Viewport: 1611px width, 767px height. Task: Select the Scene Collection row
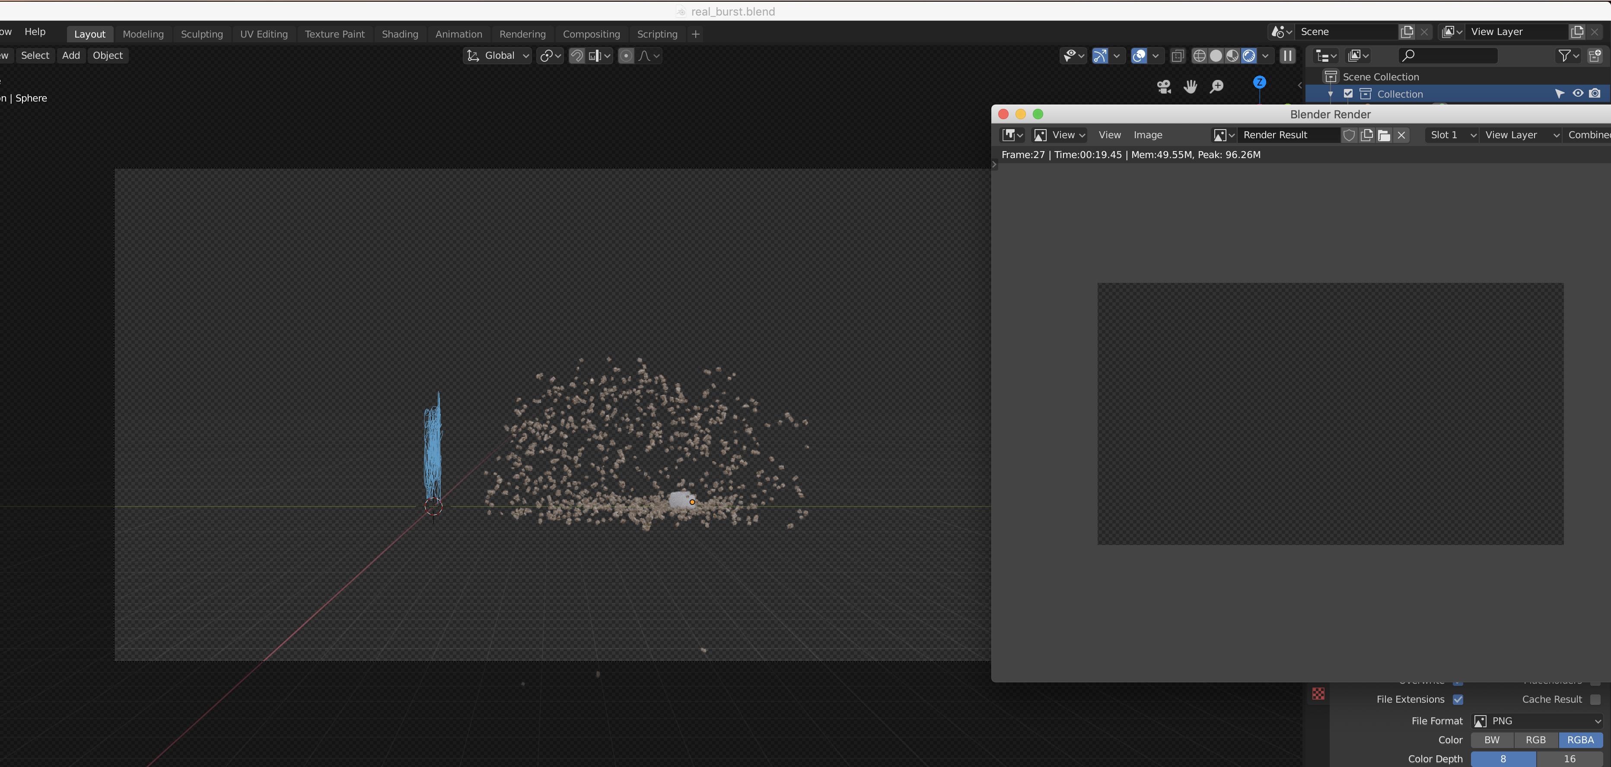(x=1458, y=77)
